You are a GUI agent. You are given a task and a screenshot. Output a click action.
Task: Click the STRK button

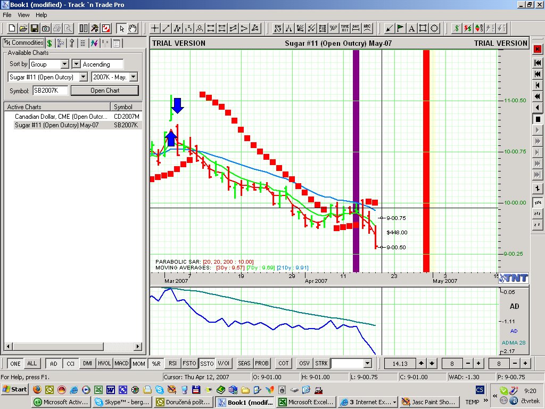tap(321, 363)
